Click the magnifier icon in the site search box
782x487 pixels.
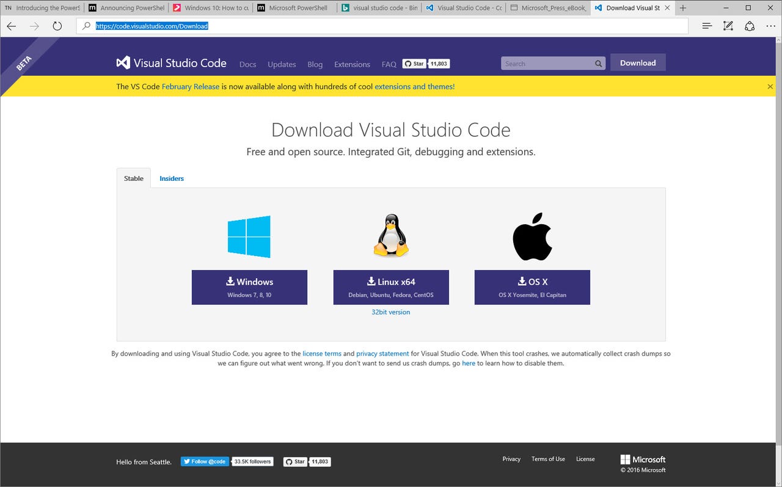(x=597, y=63)
